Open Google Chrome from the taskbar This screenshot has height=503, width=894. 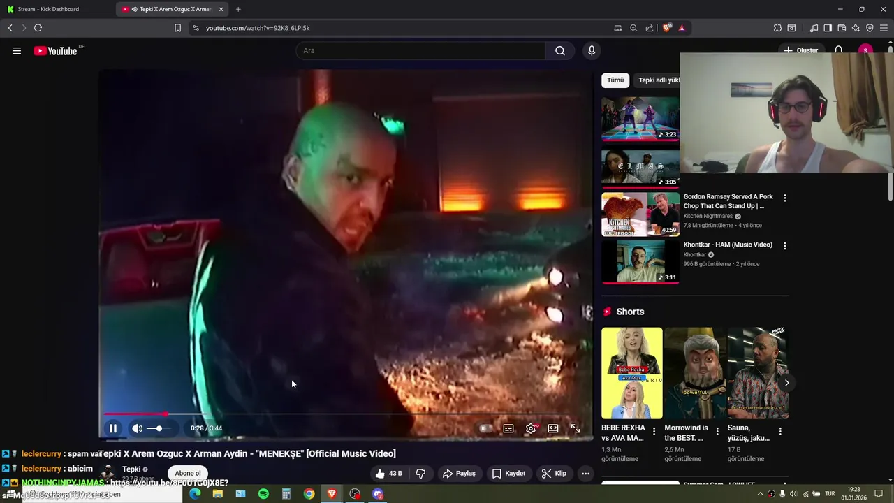coord(309,494)
